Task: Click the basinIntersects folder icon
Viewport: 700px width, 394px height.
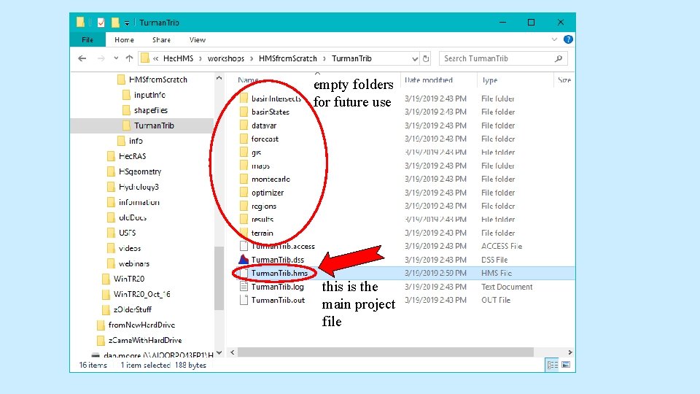Action: pos(244,98)
